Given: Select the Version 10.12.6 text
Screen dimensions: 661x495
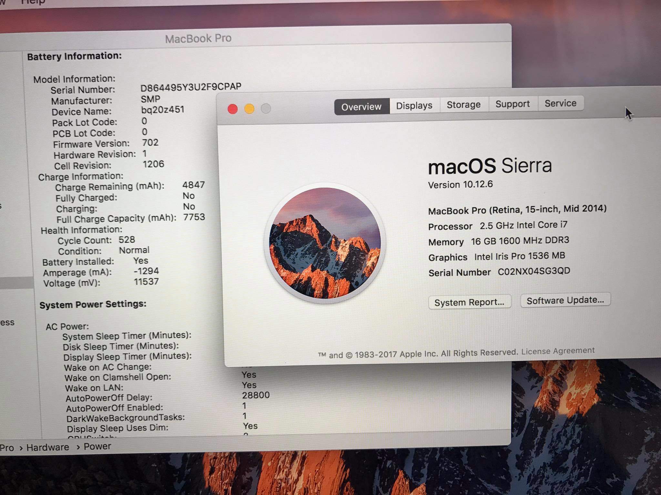Looking at the screenshot, I should 460,185.
